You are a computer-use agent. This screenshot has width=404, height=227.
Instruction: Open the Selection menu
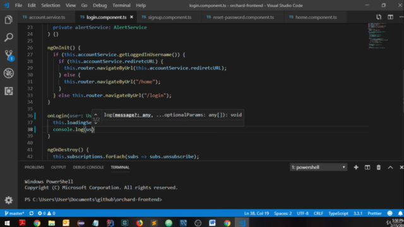pyautogui.click(x=50, y=5)
